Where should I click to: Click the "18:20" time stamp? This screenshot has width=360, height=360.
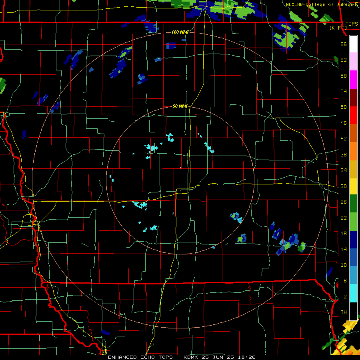coord(247,357)
